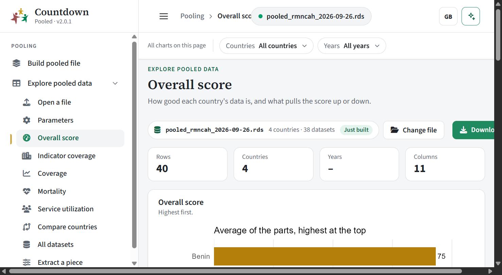The height and width of the screenshot is (275, 502).
Task: Click the Rows 40 summary card
Action: point(187,164)
